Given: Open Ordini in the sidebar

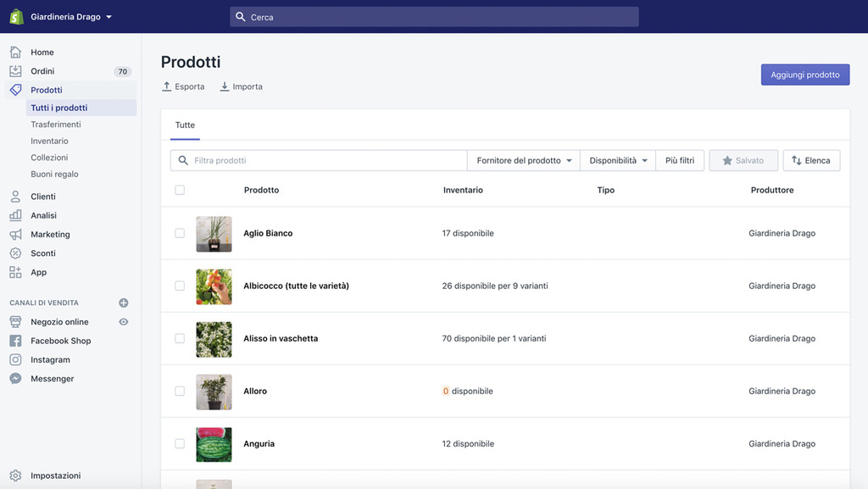Looking at the screenshot, I should [42, 71].
